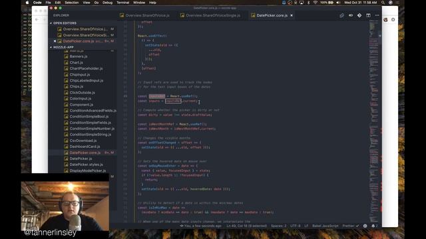Screen dimensions: 426x239
Task: Open Spotlight search magnifier icon
Action: pos(383,3)
